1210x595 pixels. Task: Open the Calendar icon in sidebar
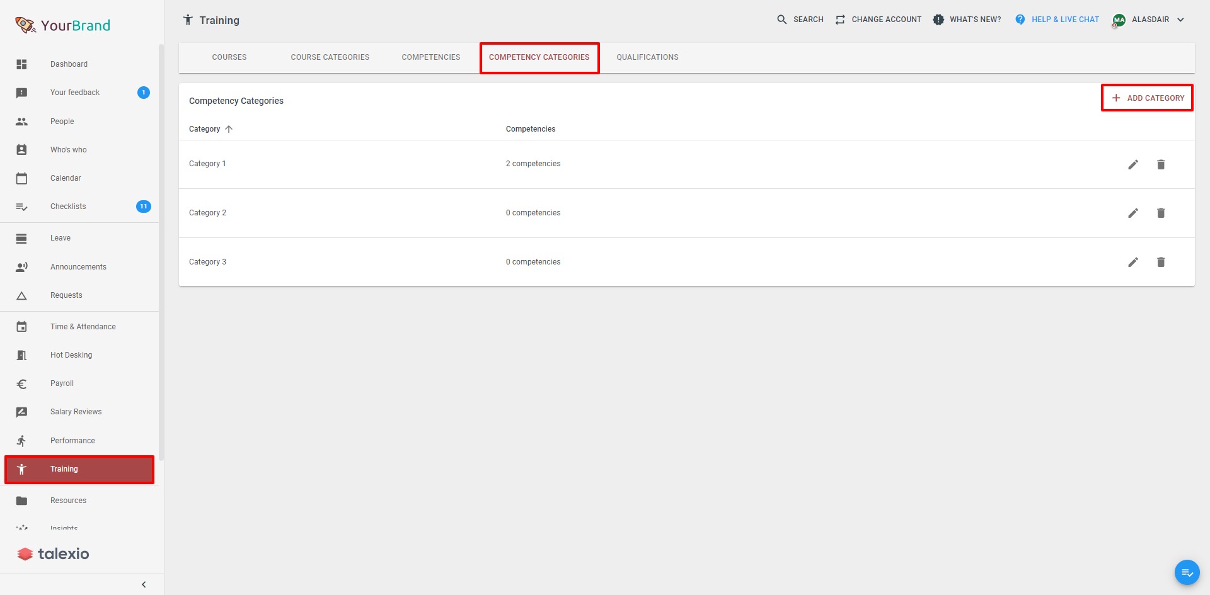pyautogui.click(x=21, y=178)
